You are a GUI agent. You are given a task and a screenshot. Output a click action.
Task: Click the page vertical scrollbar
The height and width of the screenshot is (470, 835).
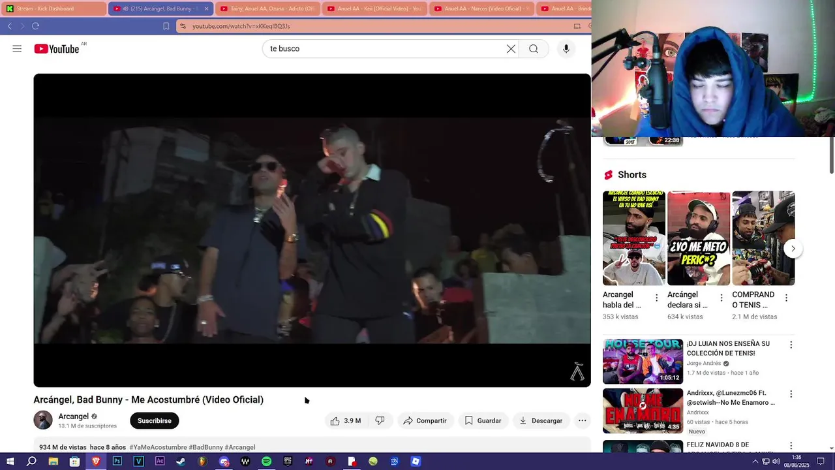pos(831,155)
